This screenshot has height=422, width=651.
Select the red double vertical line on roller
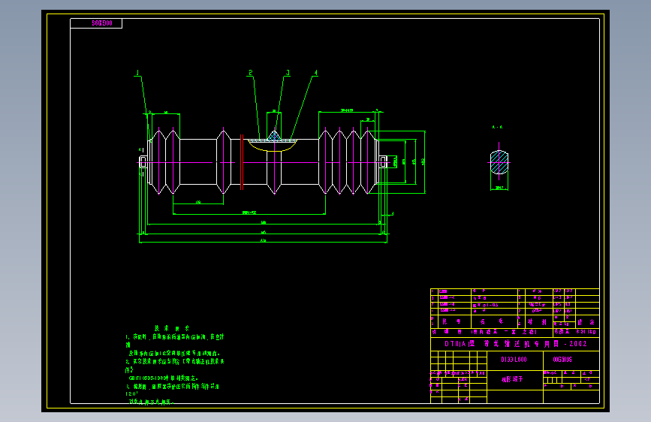[x=242, y=162]
